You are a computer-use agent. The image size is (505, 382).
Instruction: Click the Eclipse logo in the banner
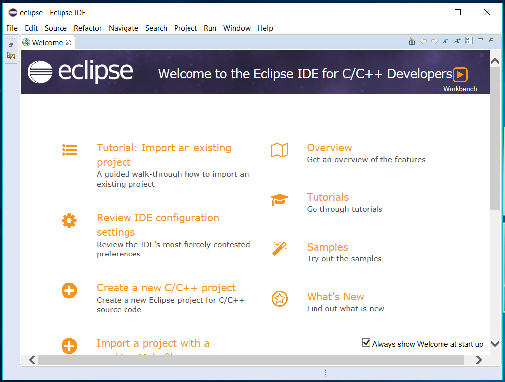point(80,72)
